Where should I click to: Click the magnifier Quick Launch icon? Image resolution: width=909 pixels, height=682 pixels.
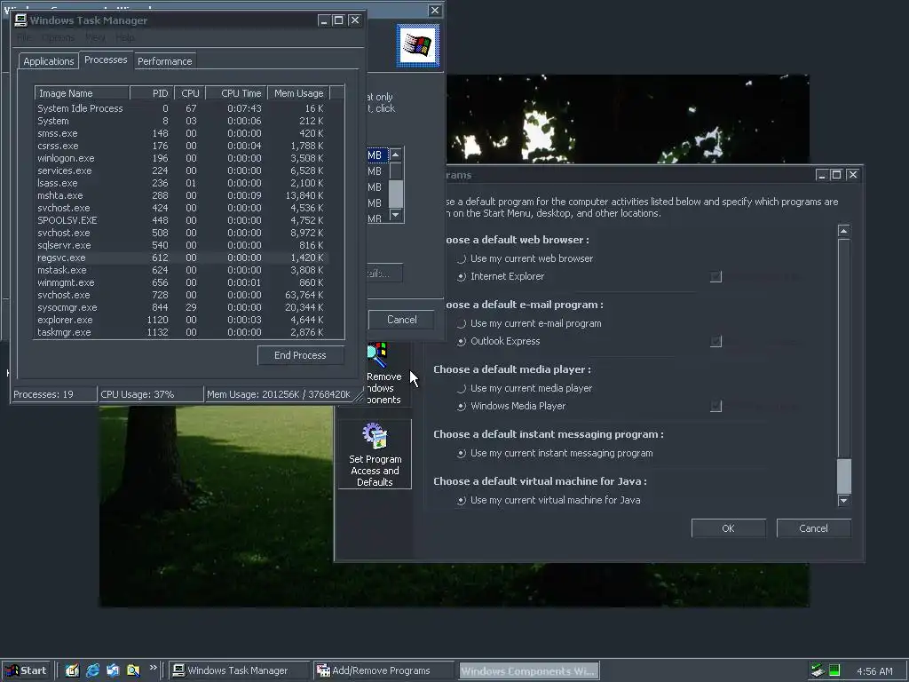[133, 670]
